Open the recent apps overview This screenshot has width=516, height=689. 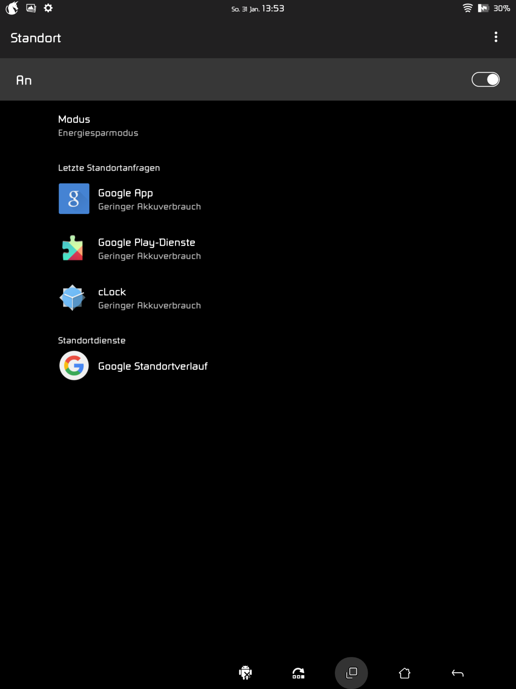[x=351, y=673]
